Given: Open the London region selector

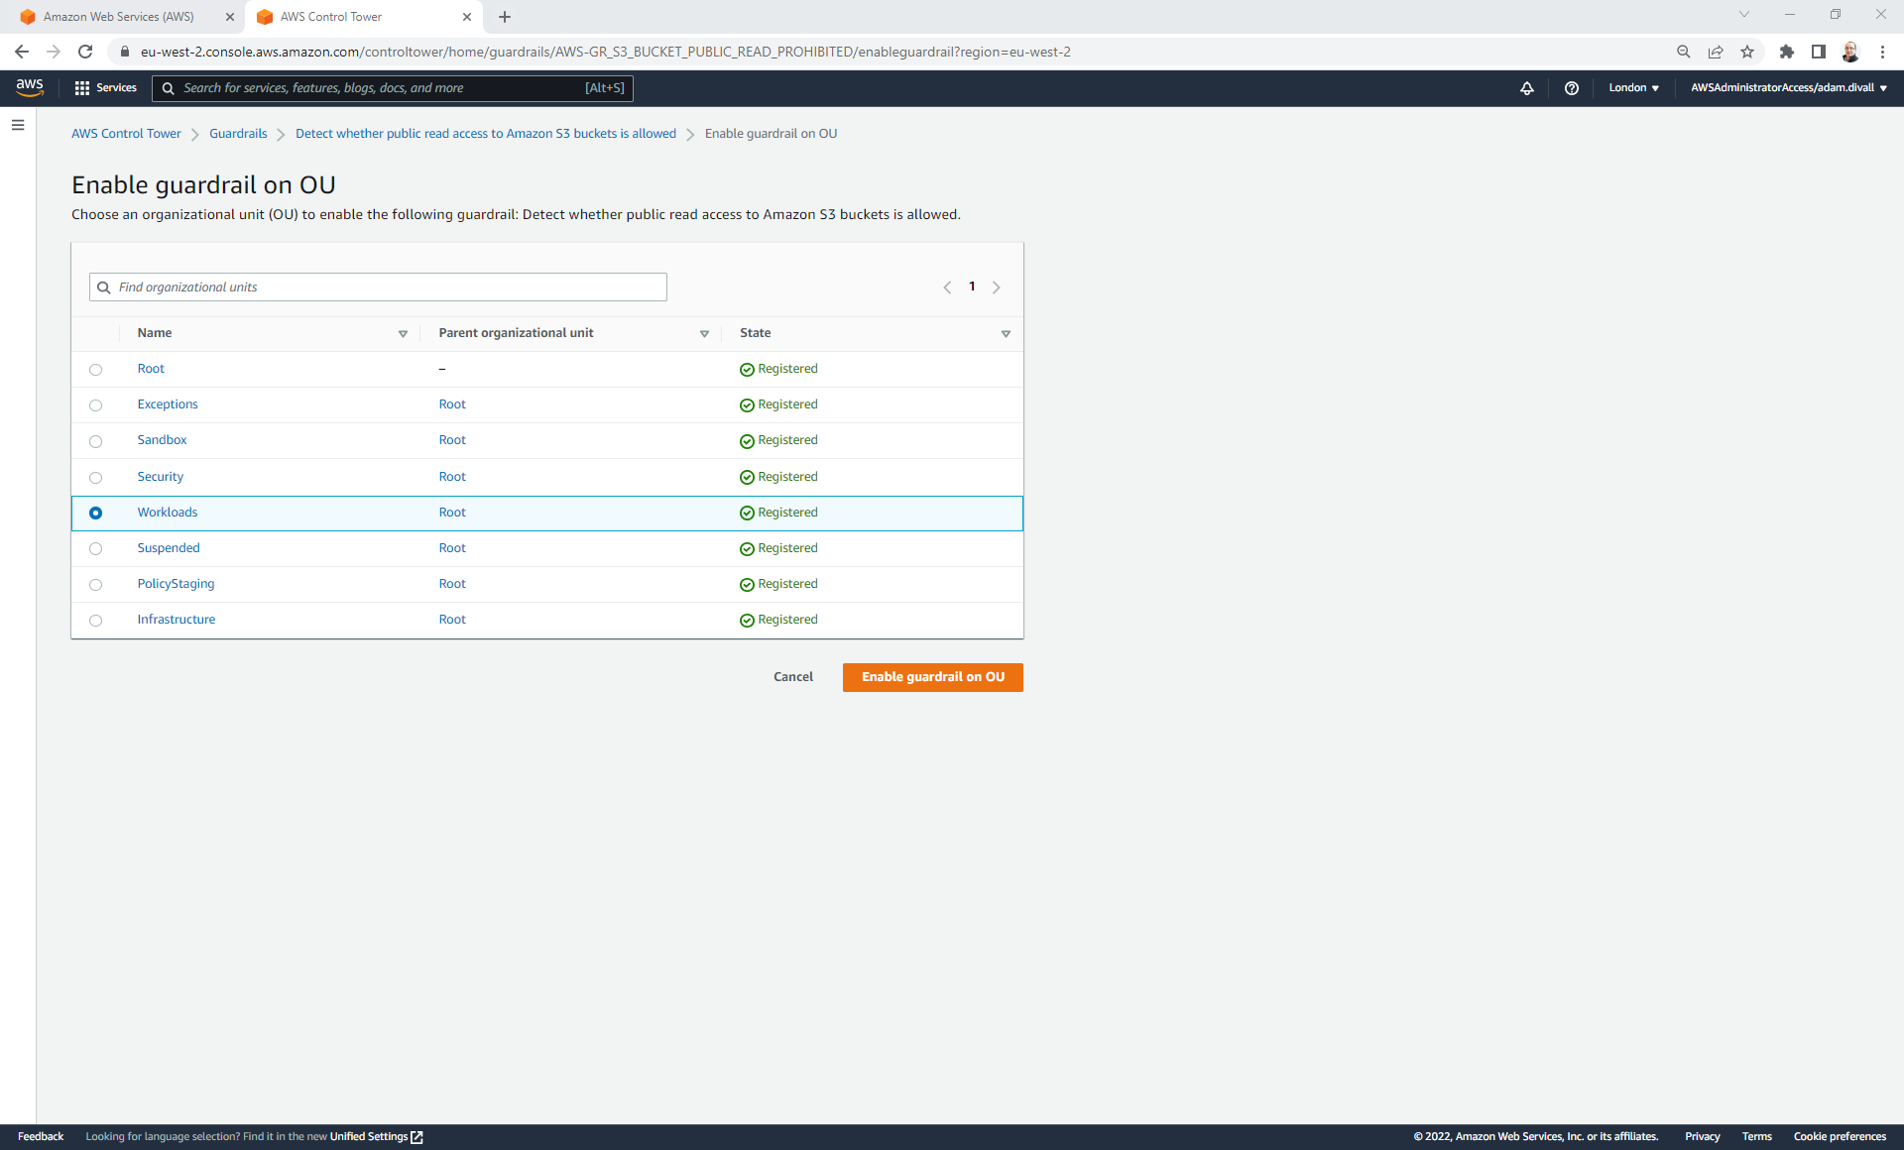Looking at the screenshot, I should [x=1633, y=87].
